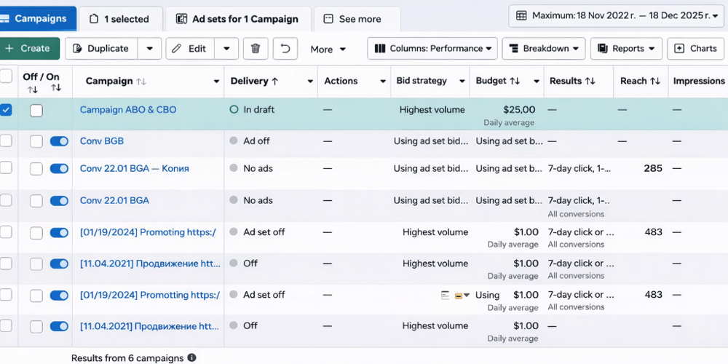Click the Edit button
This screenshot has width=728, height=364.
click(190, 48)
